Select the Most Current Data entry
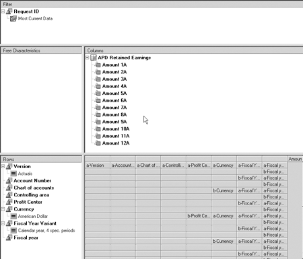This screenshot has height=259, width=303. click(35, 19)
